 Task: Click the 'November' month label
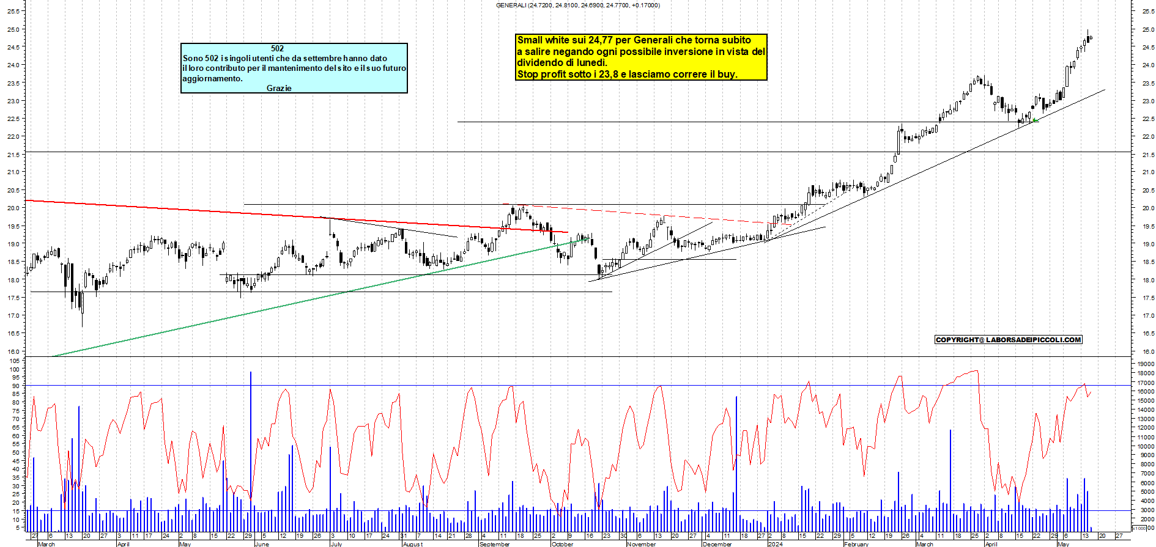click(642, 544)
